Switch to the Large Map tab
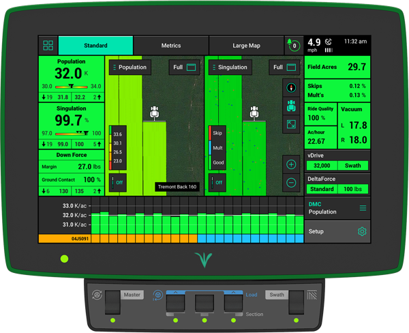 click(x=246, y=46)
